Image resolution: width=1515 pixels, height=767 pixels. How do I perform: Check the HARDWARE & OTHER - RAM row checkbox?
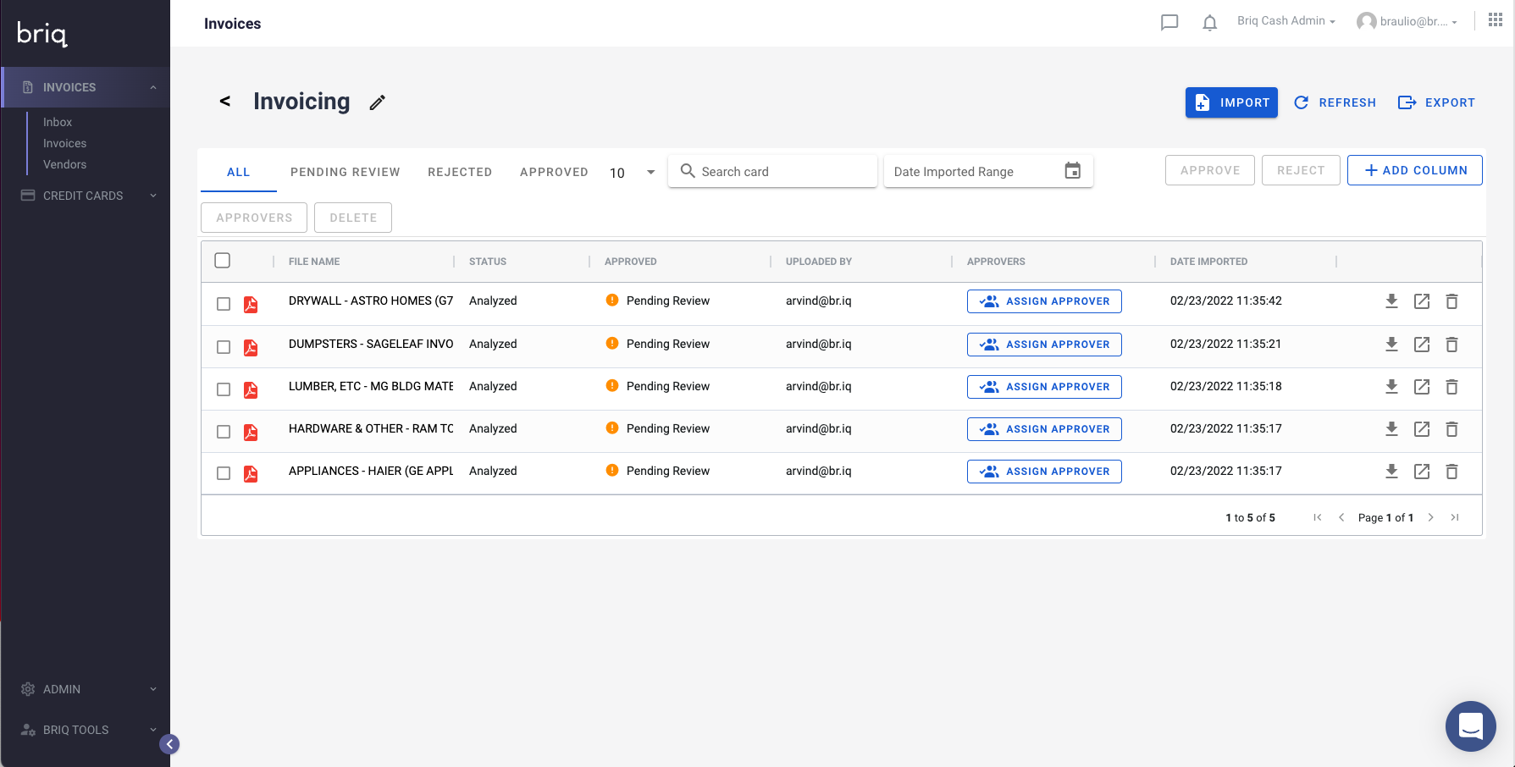click(223, 431)
